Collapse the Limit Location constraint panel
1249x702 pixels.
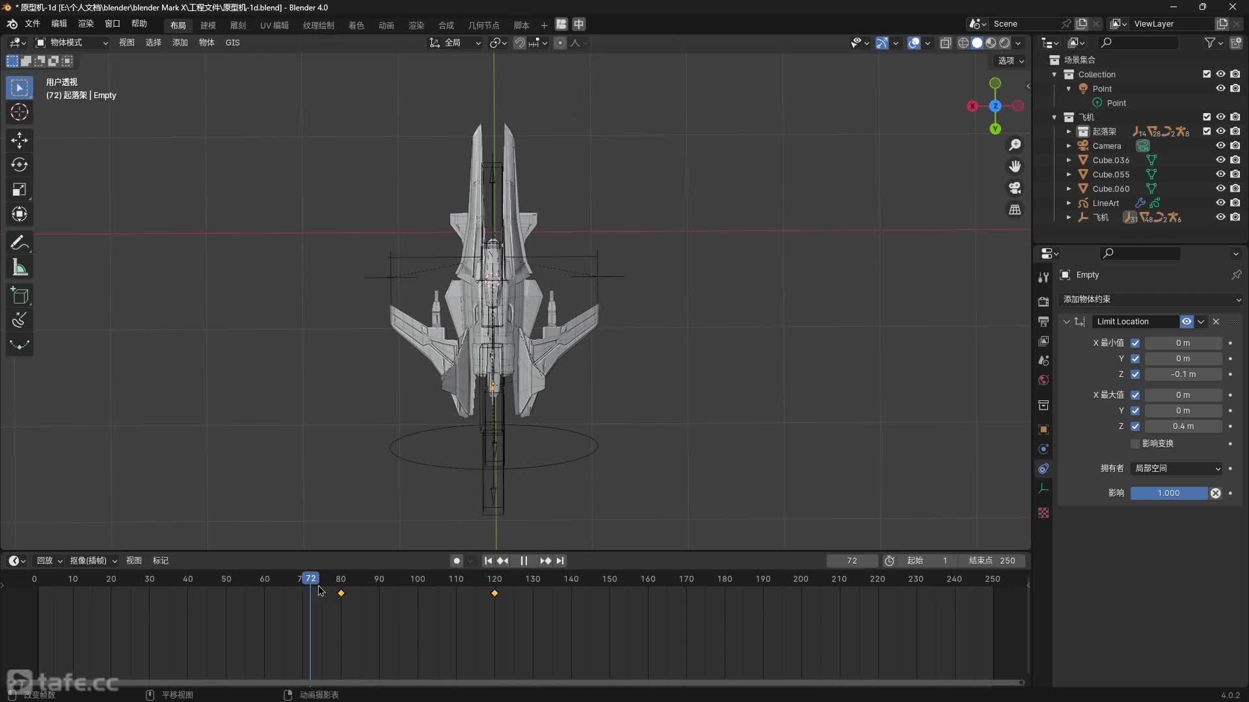1067,322
